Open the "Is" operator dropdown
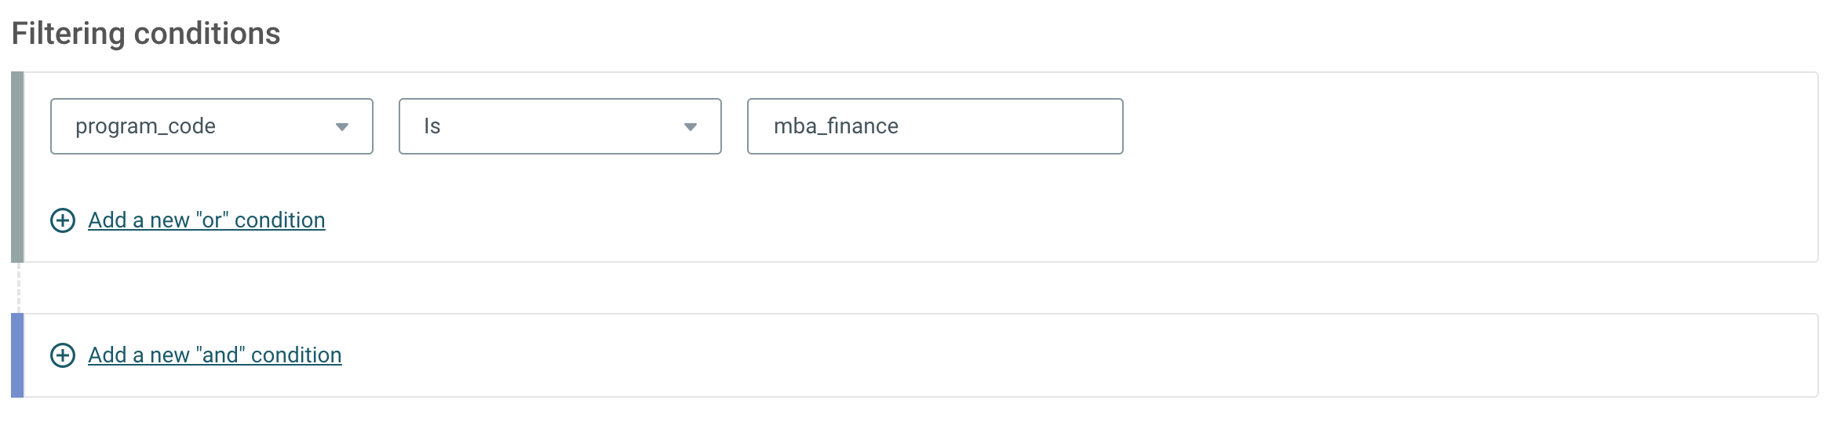1841x422 pixels. point(560,126)
